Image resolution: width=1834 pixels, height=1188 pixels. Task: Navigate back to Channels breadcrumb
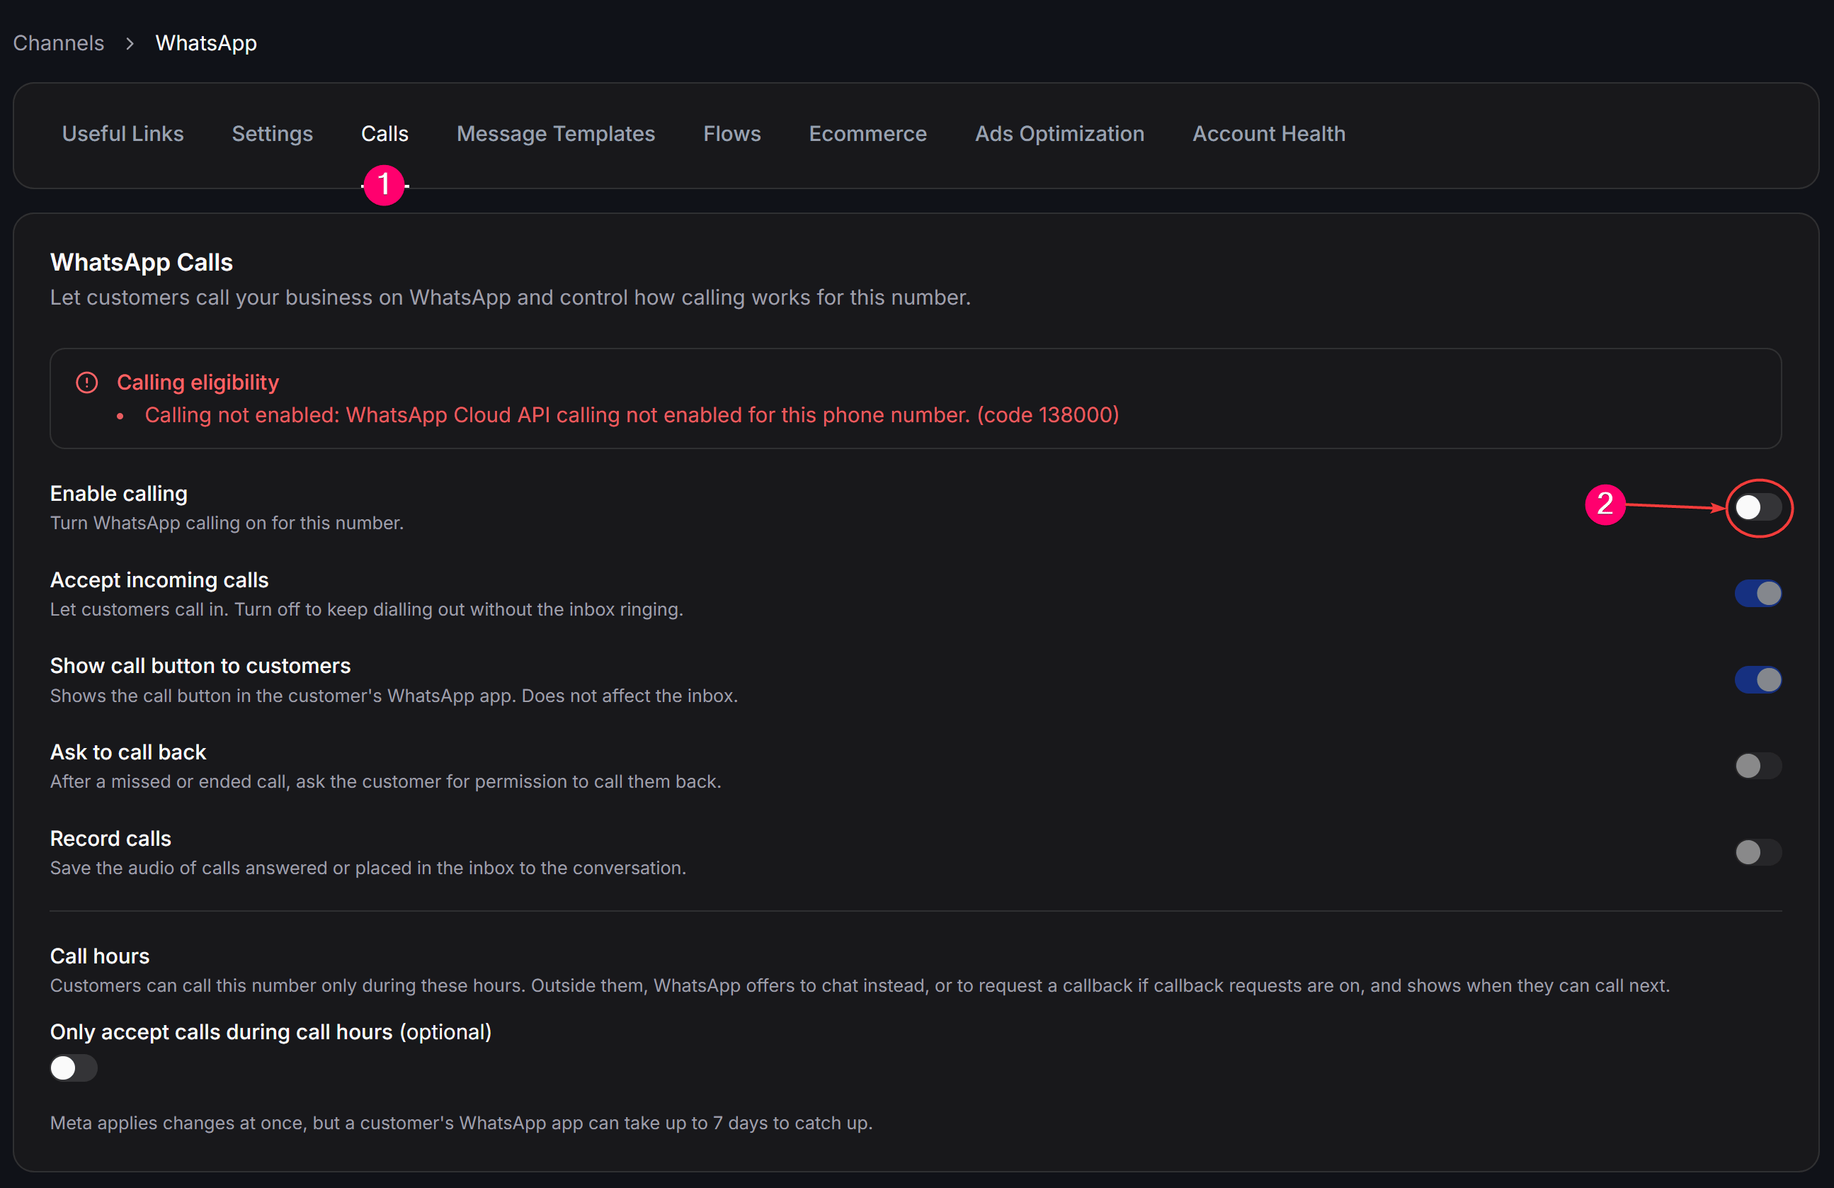tap(59, 43)
